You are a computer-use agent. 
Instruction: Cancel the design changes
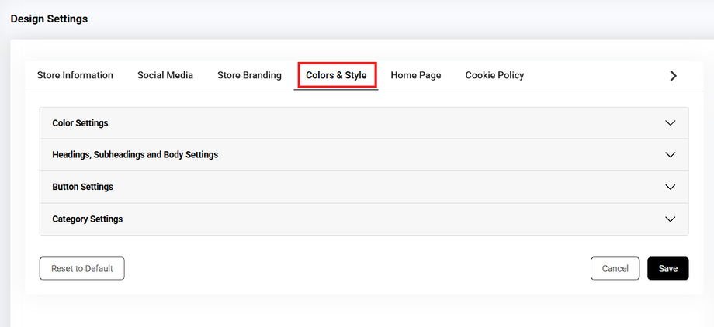click(615, 268)
